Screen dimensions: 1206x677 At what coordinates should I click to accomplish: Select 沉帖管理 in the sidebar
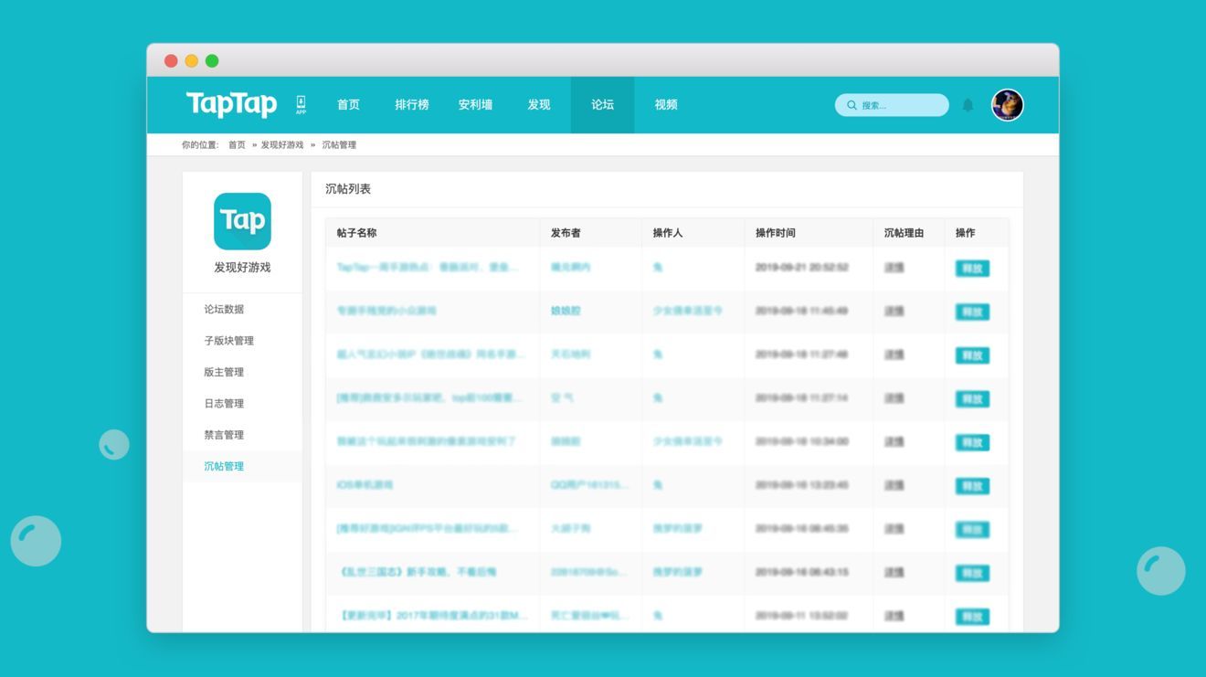pyautogui.click(x=224, y=466)
